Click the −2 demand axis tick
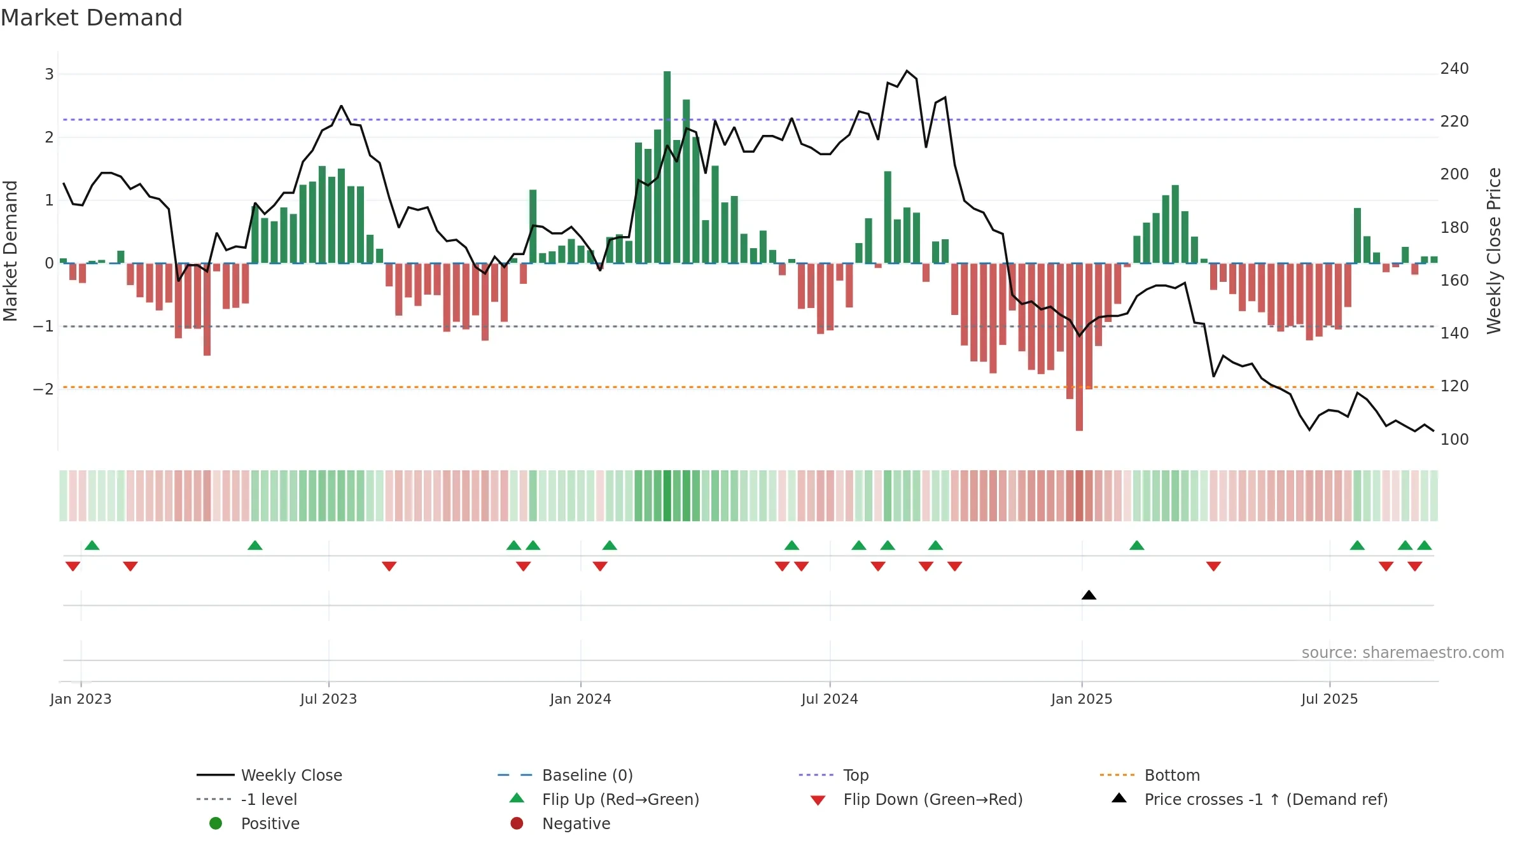The height and width of the screenshot is (859, 1527). pyautogui.click(x=43, y=389)
